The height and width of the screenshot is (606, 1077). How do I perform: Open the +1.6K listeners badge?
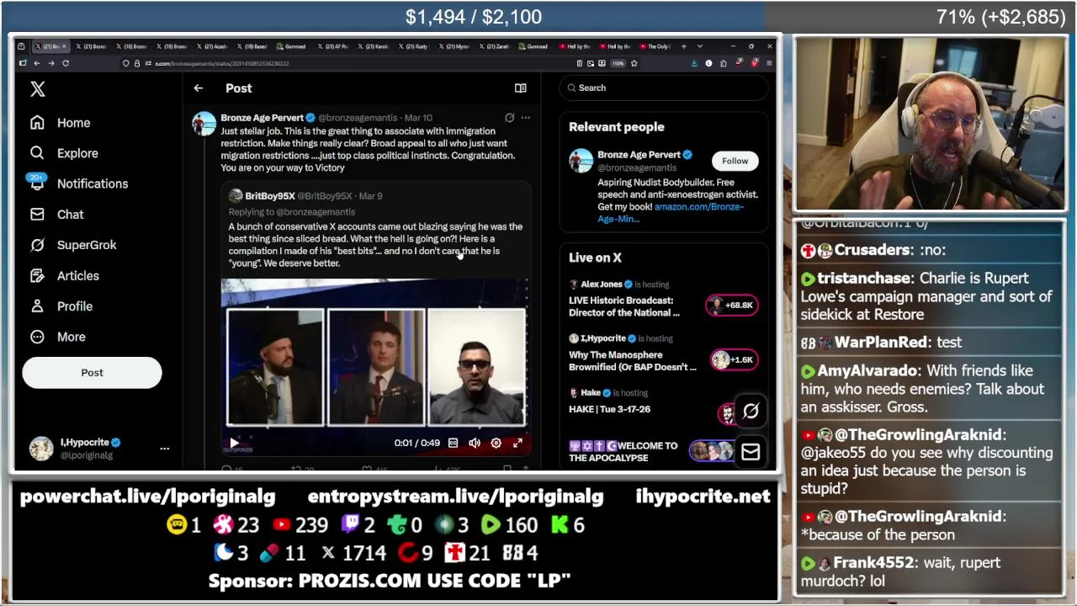pos(734,359)
